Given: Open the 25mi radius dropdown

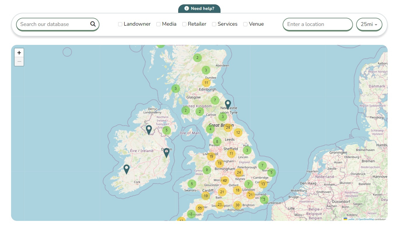Looking at the screenshot, I should point(369,24).
